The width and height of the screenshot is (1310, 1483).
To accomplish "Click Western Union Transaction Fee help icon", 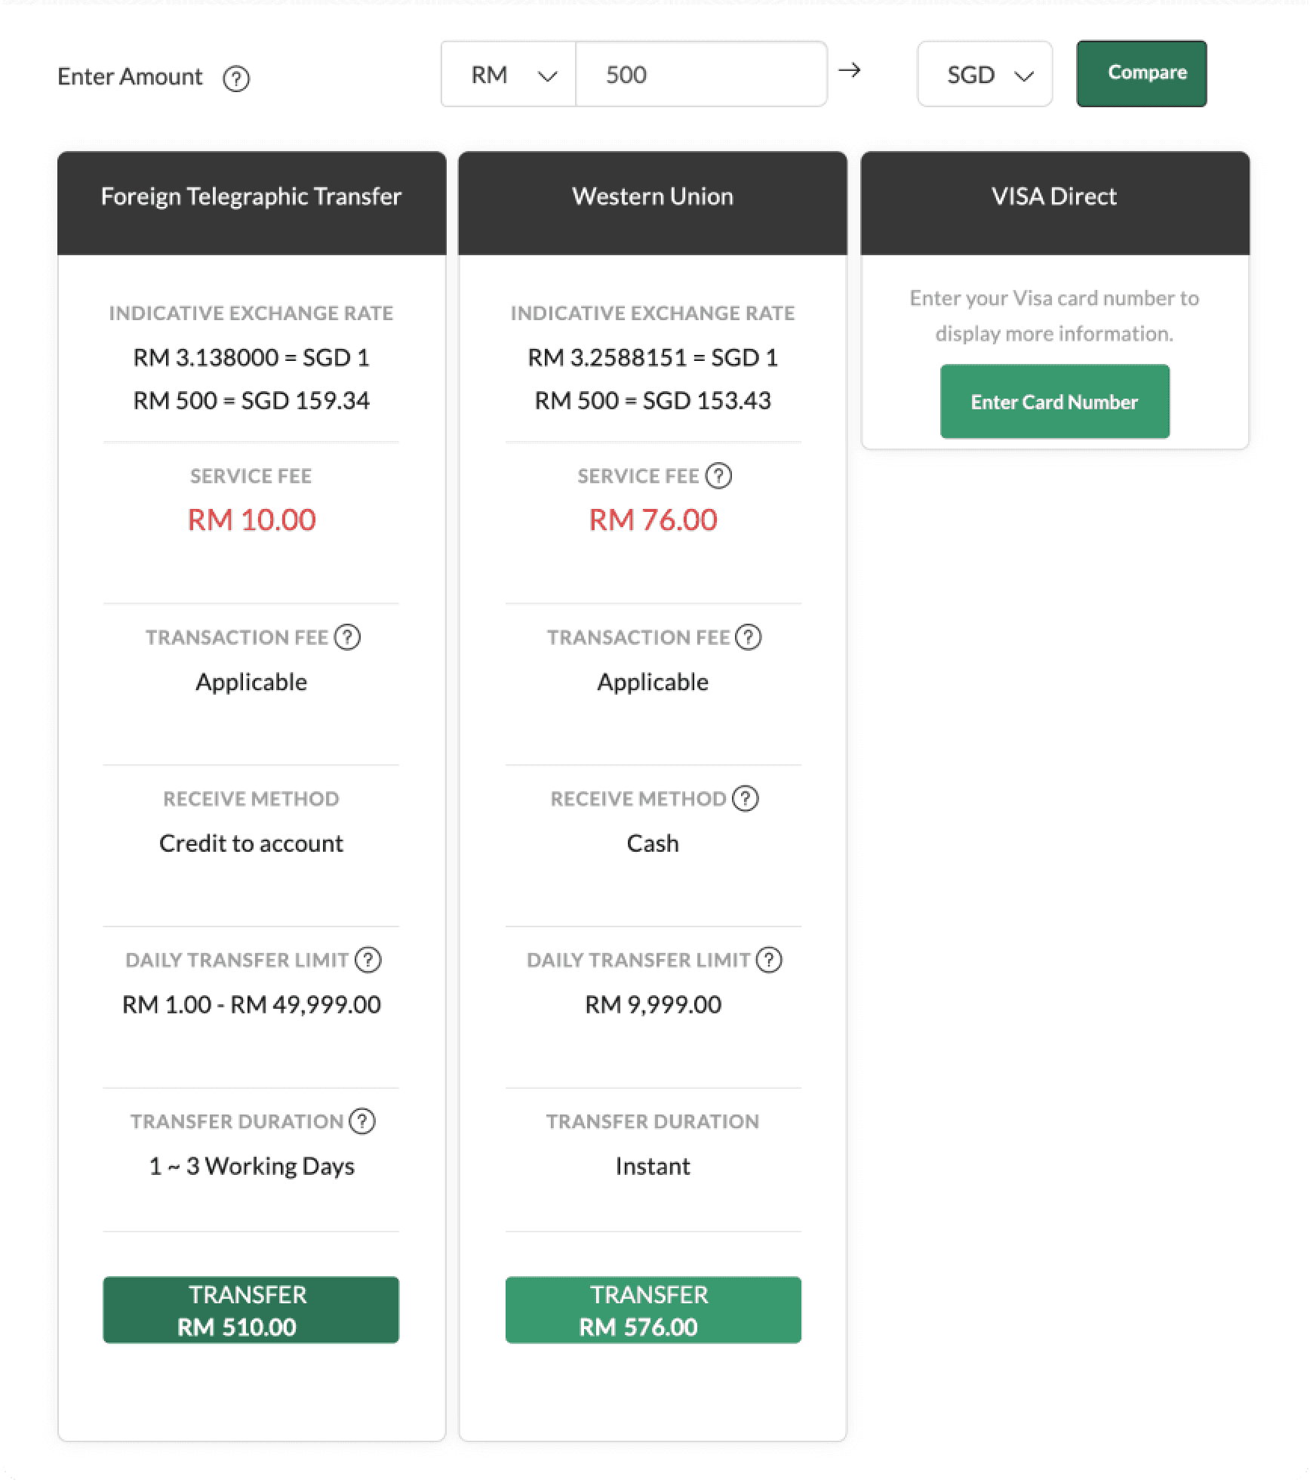I will point(749,637).
